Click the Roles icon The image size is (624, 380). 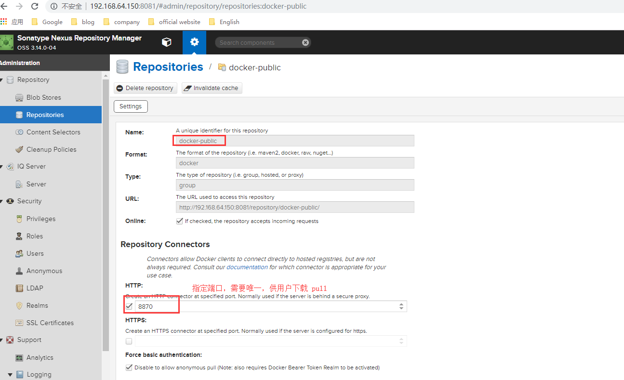pos(19,236)
